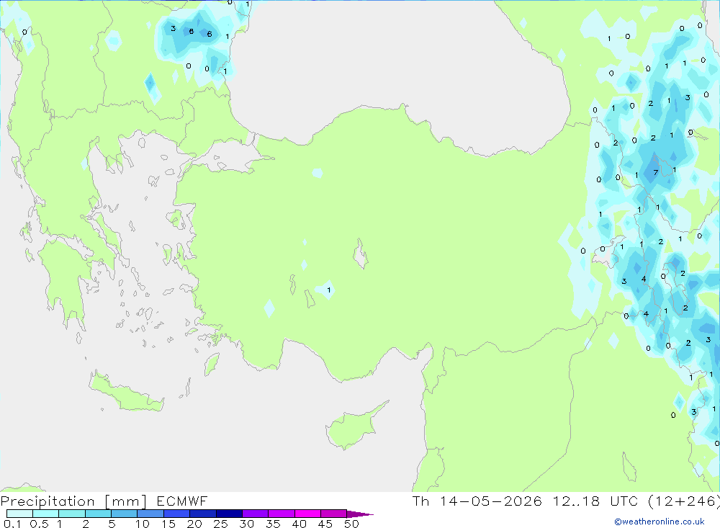This screenshot has height=528, width=720.
Task: Click the ECMWF model label
Action: click(x=182, y=501)
